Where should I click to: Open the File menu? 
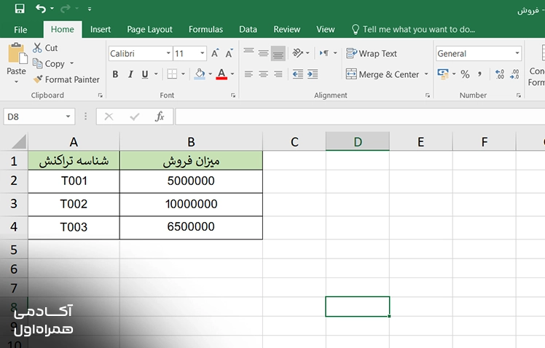[20, 30]
